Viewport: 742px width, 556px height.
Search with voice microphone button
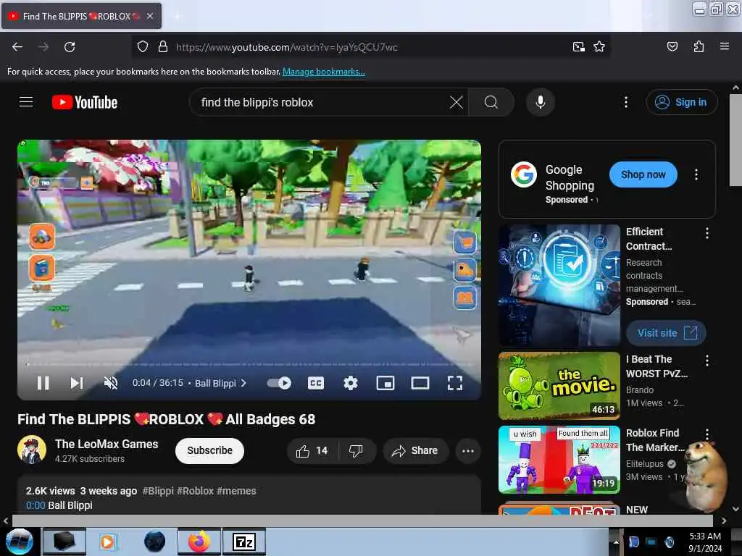coord(541,102)
